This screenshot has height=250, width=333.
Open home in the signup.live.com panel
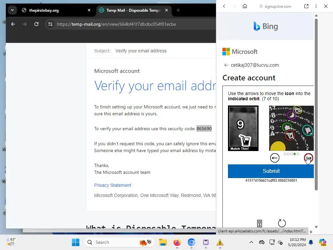coord(245,6)
